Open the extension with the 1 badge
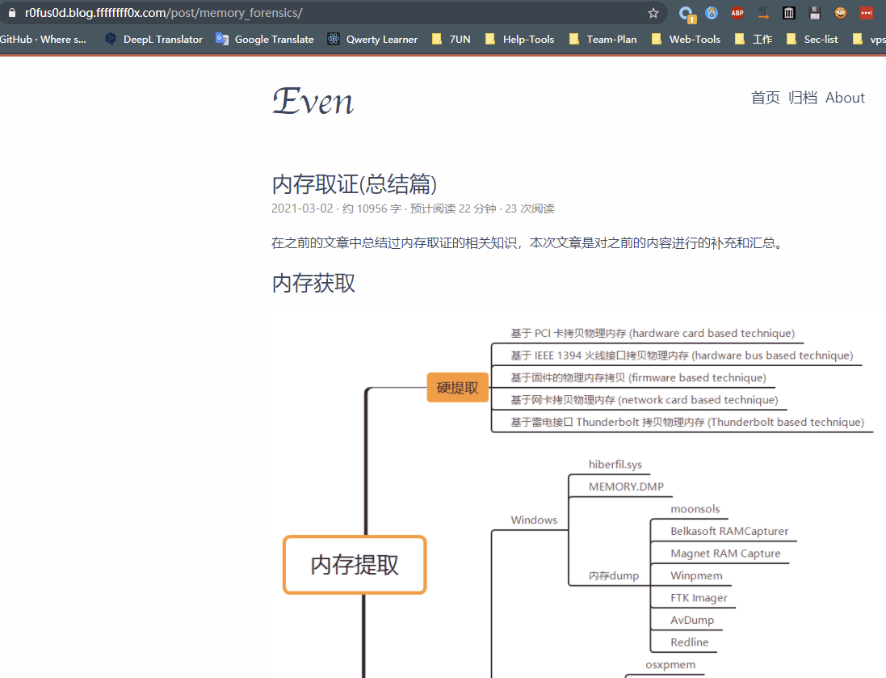The image size is (886, 678). pyautogui.click(x=687, y=13)
